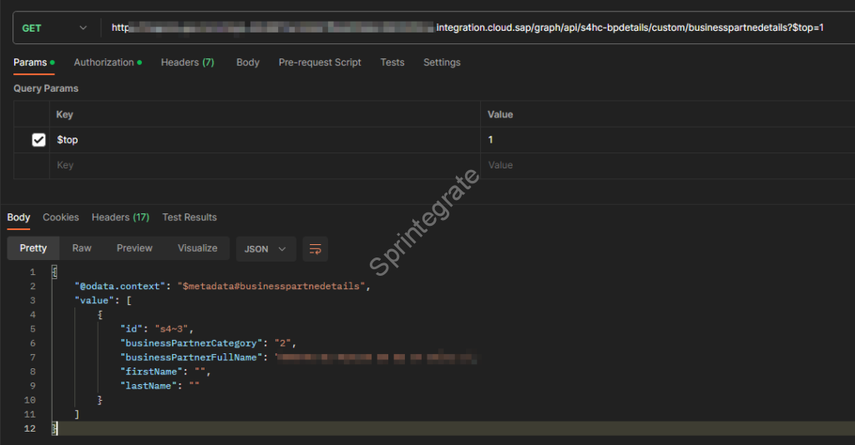Click the wrap lines icon
The image size is (855, 445).
(x=315, y=249)
